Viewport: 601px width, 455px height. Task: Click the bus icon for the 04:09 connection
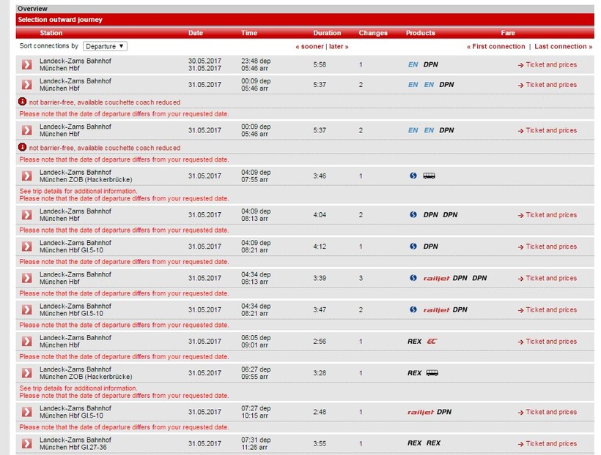click(x=429, y=176)
